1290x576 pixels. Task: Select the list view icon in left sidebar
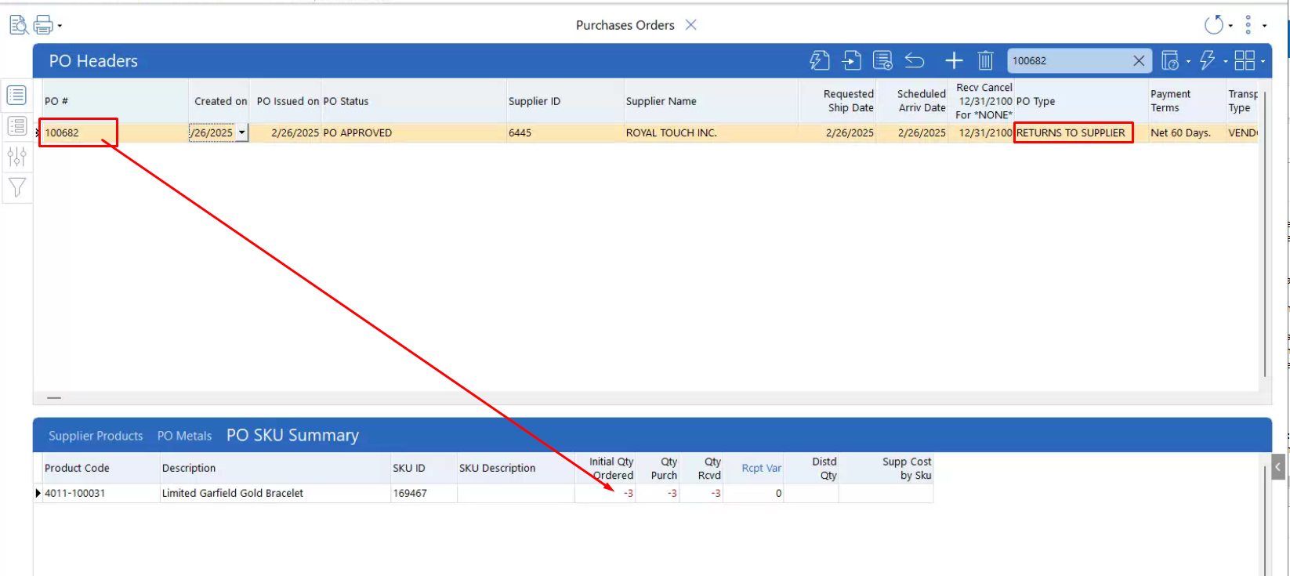click(x=16, y=95)
